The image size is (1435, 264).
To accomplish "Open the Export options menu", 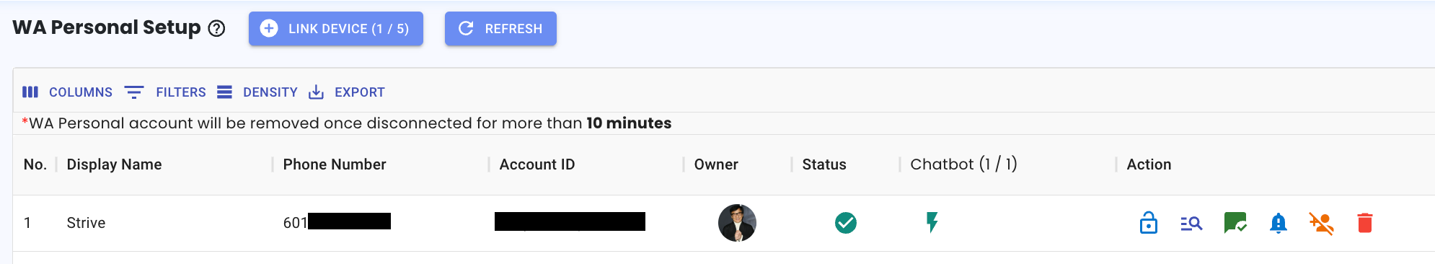I will click(347, 92).
